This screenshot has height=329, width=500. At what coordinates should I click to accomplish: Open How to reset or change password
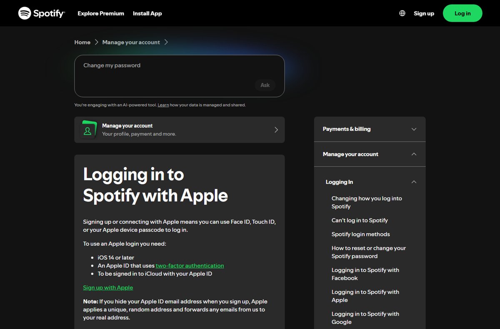369,252
